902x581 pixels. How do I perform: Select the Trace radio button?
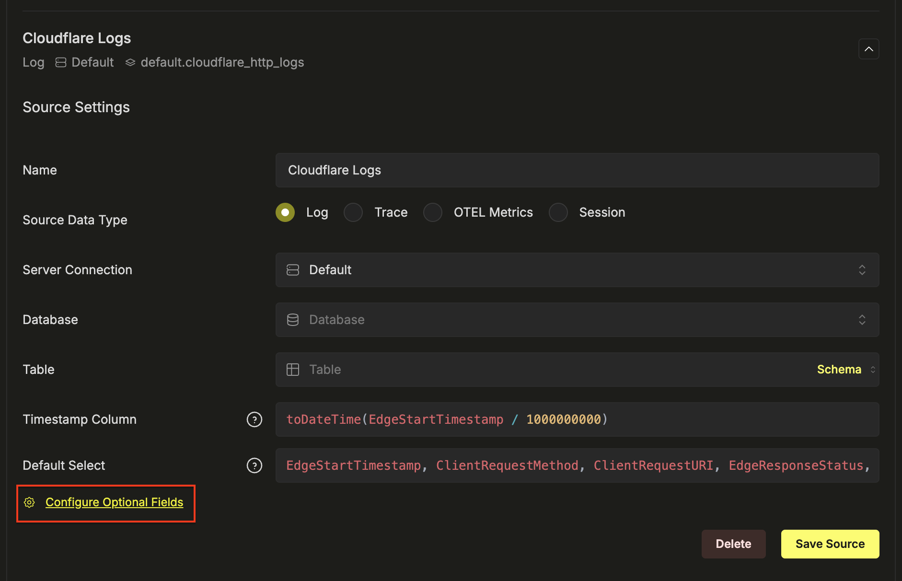click(353, 212)
